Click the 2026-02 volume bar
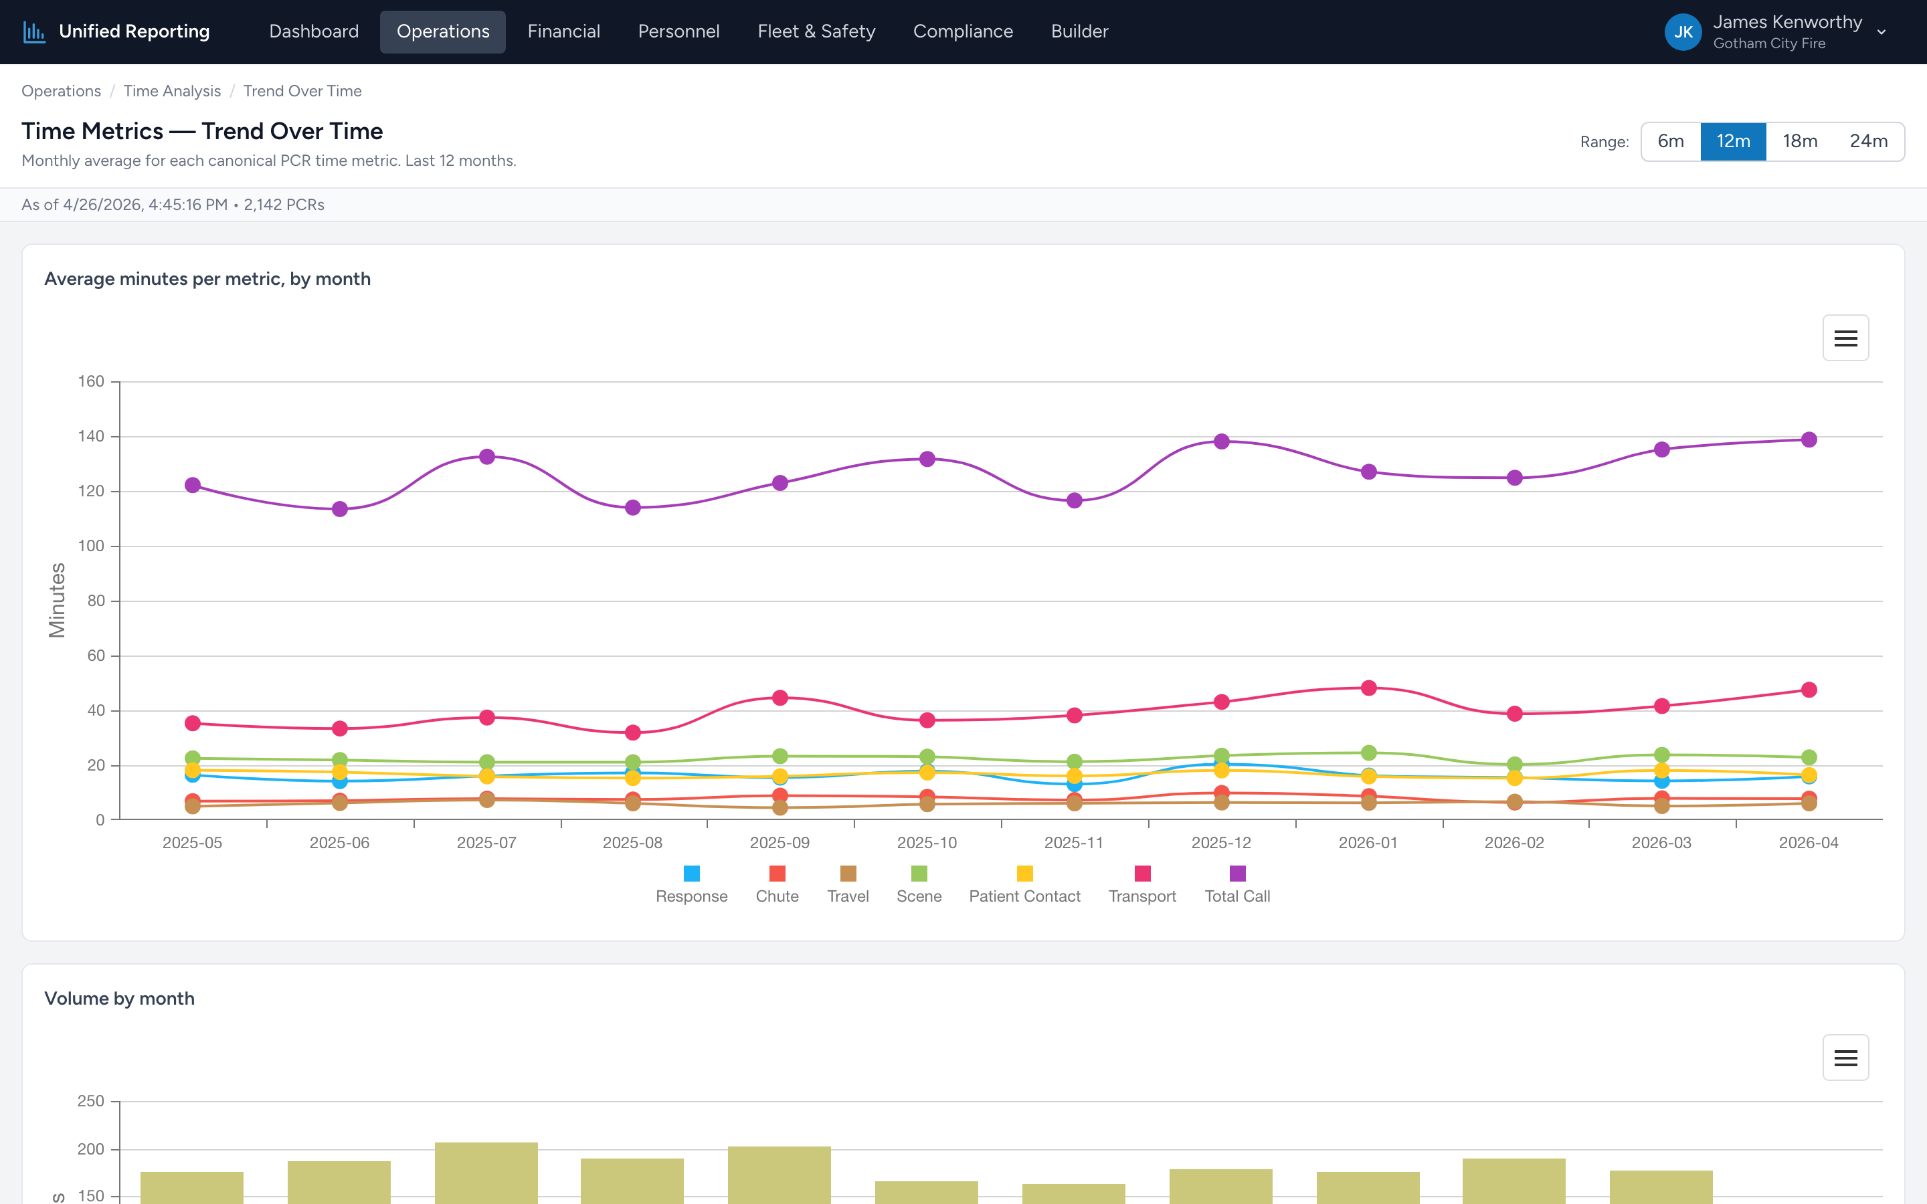 [x=1513, y=1181]
